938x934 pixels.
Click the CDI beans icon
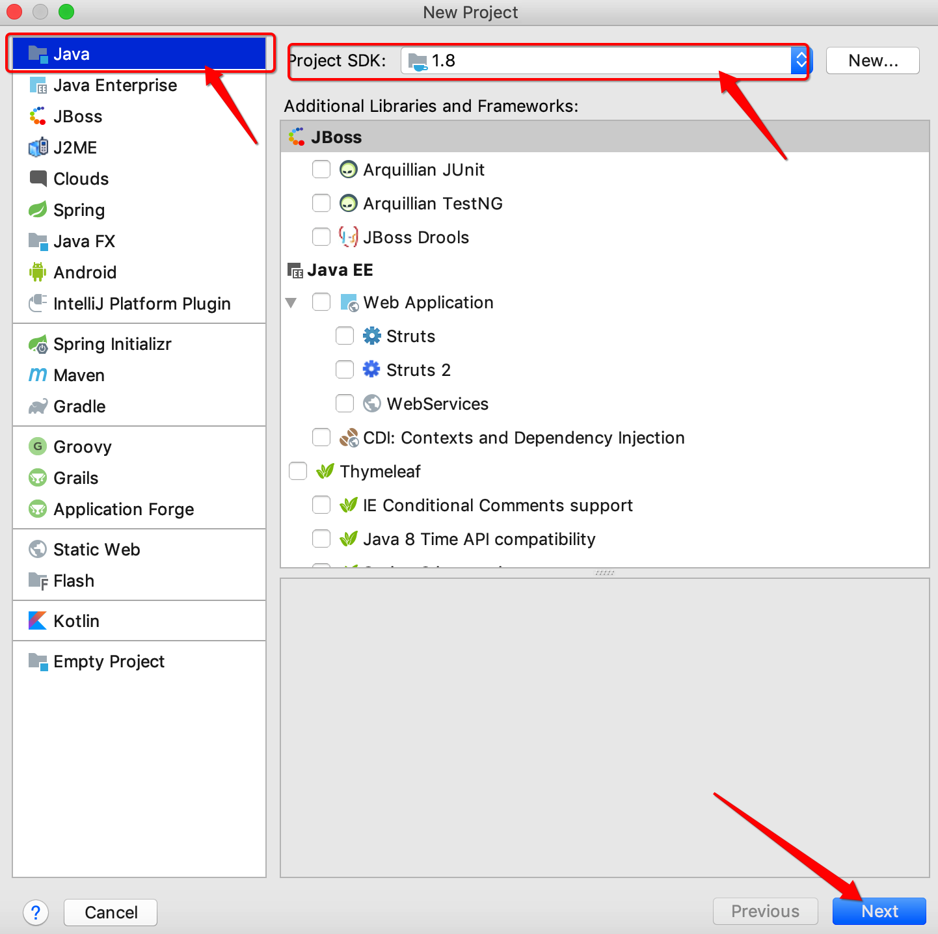(349, 438)
